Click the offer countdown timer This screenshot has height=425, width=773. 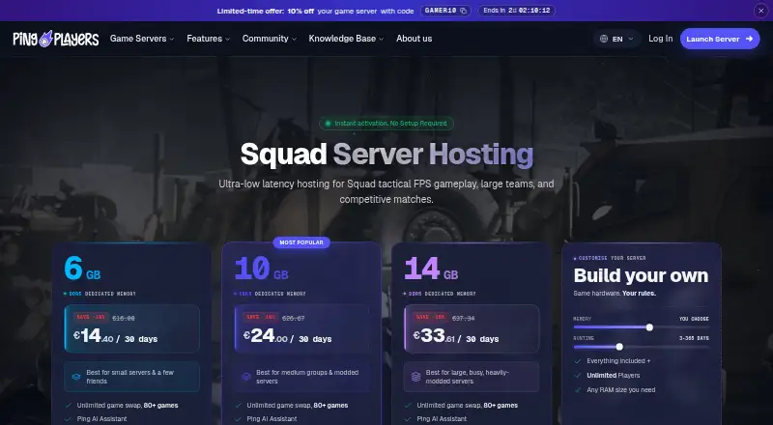(x=516, y=11)
